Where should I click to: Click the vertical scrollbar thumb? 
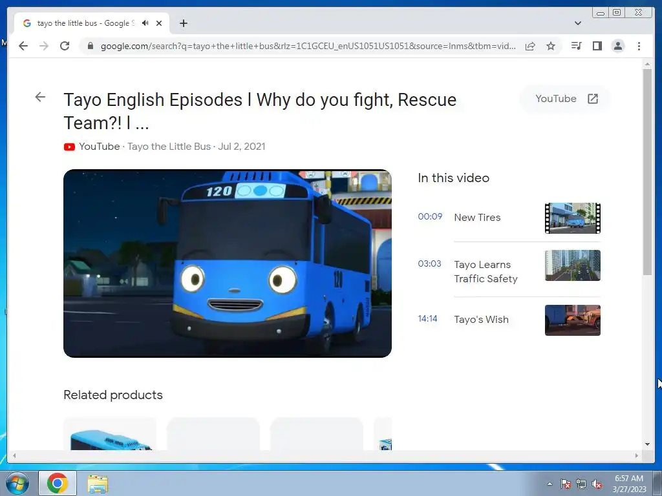point(647,172)
